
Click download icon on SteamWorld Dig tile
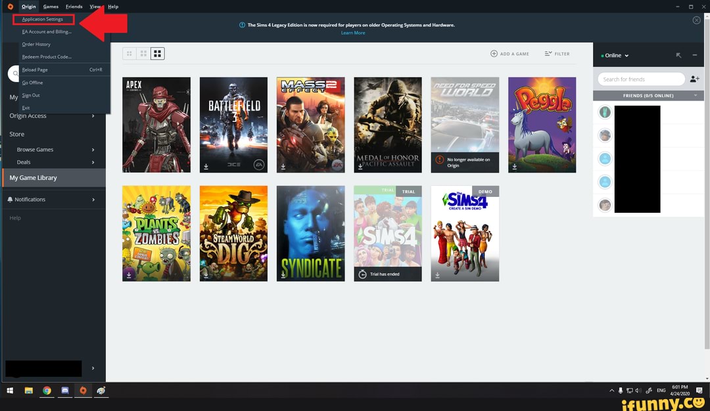pos(206,274)
